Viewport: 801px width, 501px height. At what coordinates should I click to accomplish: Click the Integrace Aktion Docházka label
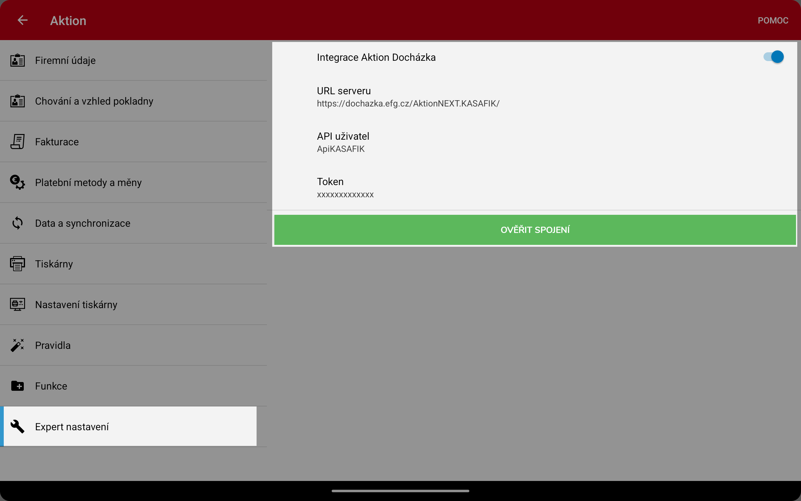pyautogui.click(x=376, y=57)
